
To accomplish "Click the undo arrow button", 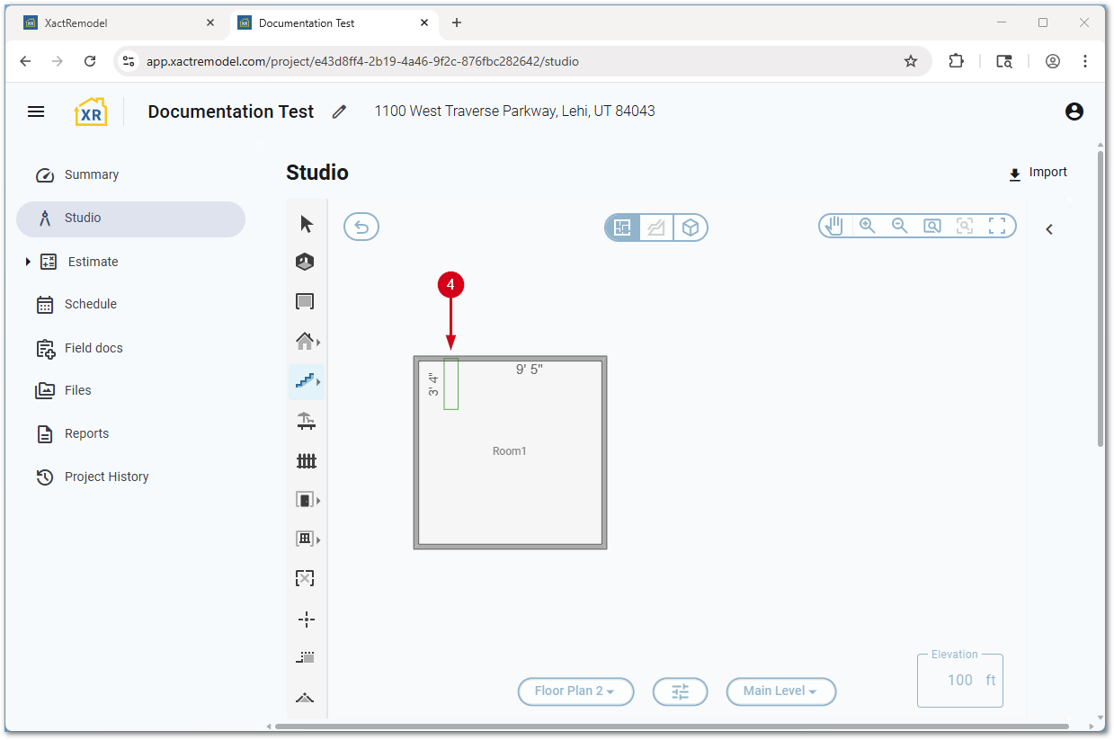I will point(361,227).
